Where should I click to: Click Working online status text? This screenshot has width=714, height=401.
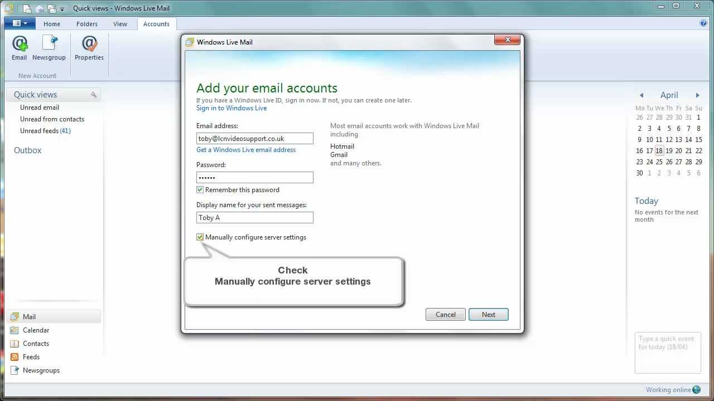668,390
